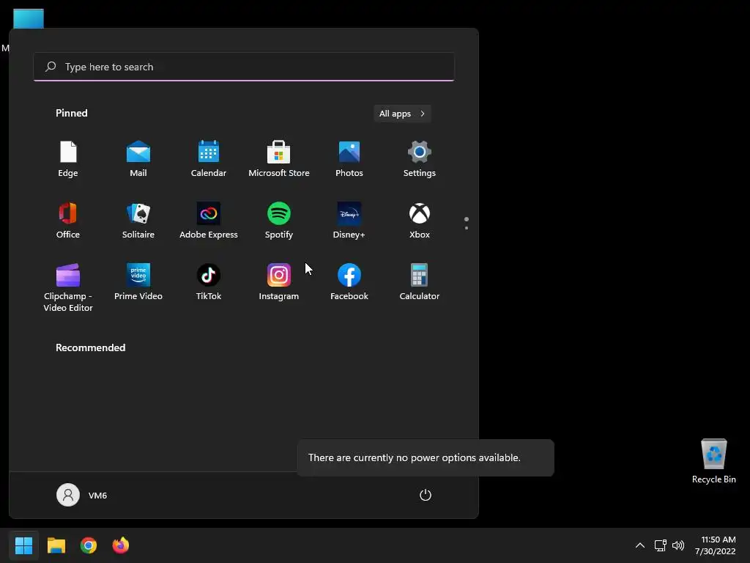Click the Windows Start button on taskbar

[x=23, y=545]
